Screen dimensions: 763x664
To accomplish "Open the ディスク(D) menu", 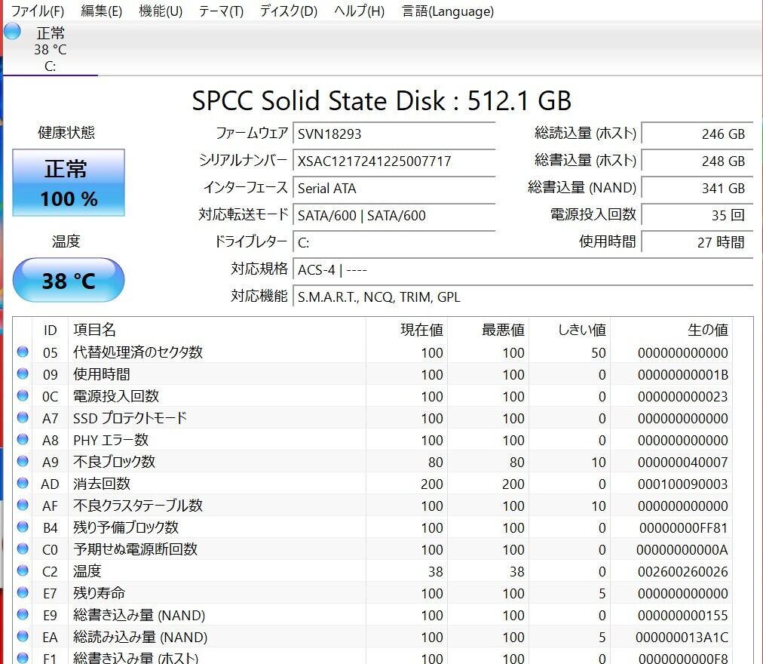I will (x=288, y=11).
